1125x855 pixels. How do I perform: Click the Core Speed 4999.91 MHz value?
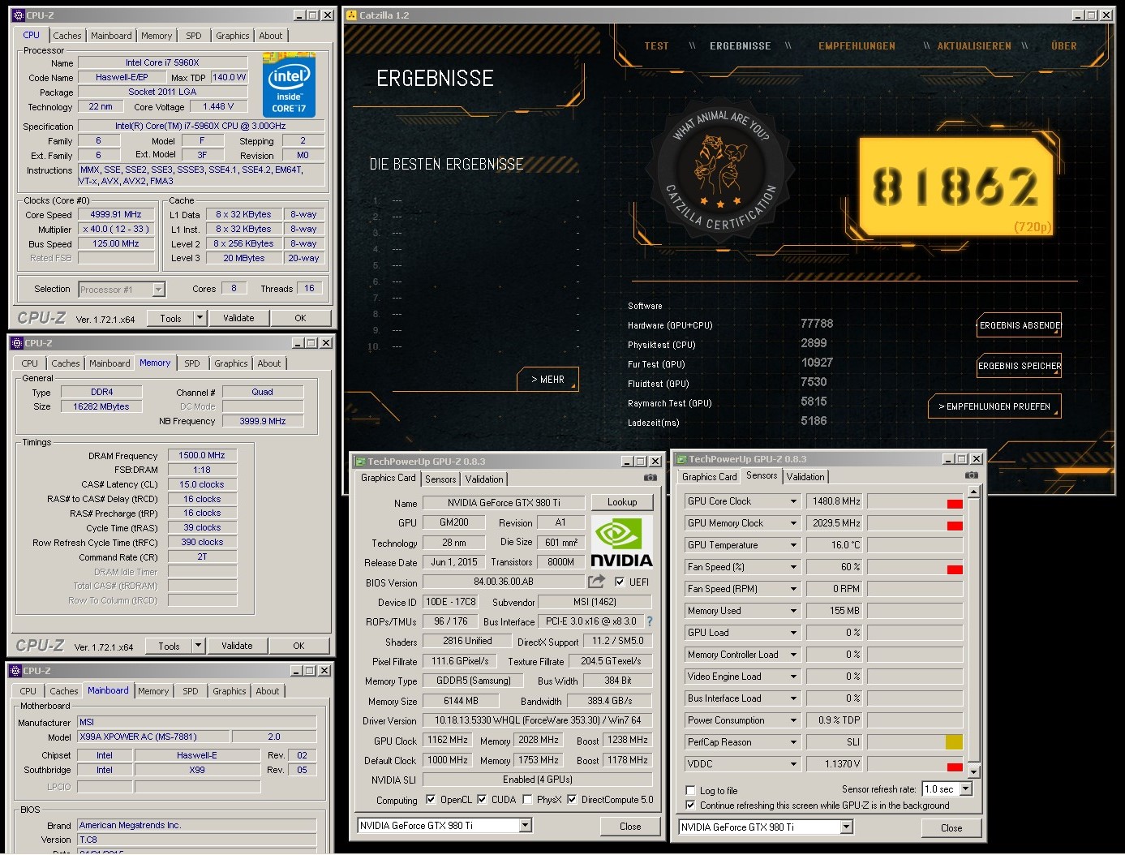[x=116, y=215]
